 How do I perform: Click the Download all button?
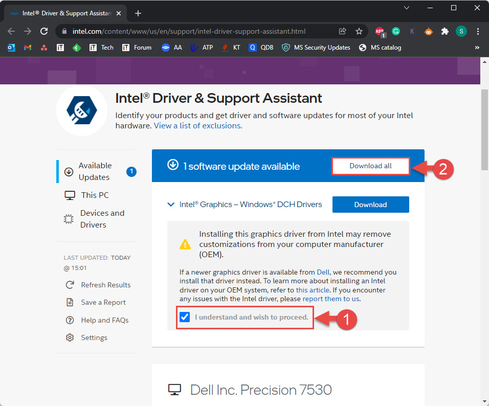click(370, 166)
